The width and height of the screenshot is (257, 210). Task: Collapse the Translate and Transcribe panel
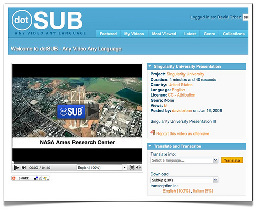pos(150,146)
